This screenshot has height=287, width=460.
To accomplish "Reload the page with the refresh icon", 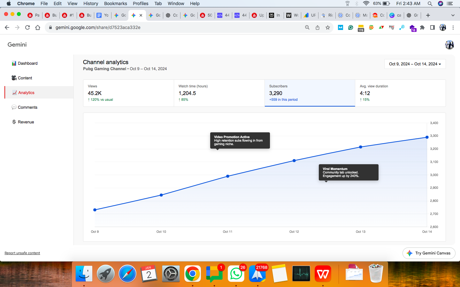I will pos(27,27).
